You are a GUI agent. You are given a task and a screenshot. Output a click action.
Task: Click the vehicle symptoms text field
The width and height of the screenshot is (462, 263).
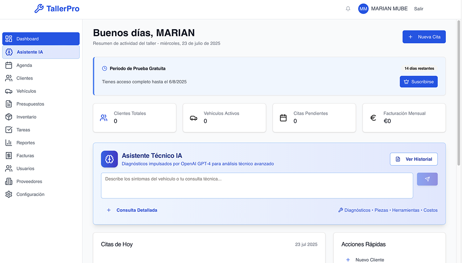257,185
